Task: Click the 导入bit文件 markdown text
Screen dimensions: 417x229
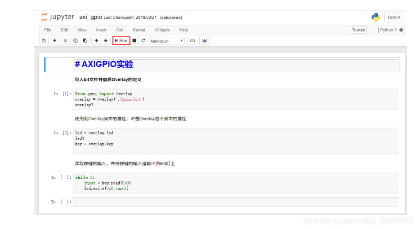Action: point(108,79)
